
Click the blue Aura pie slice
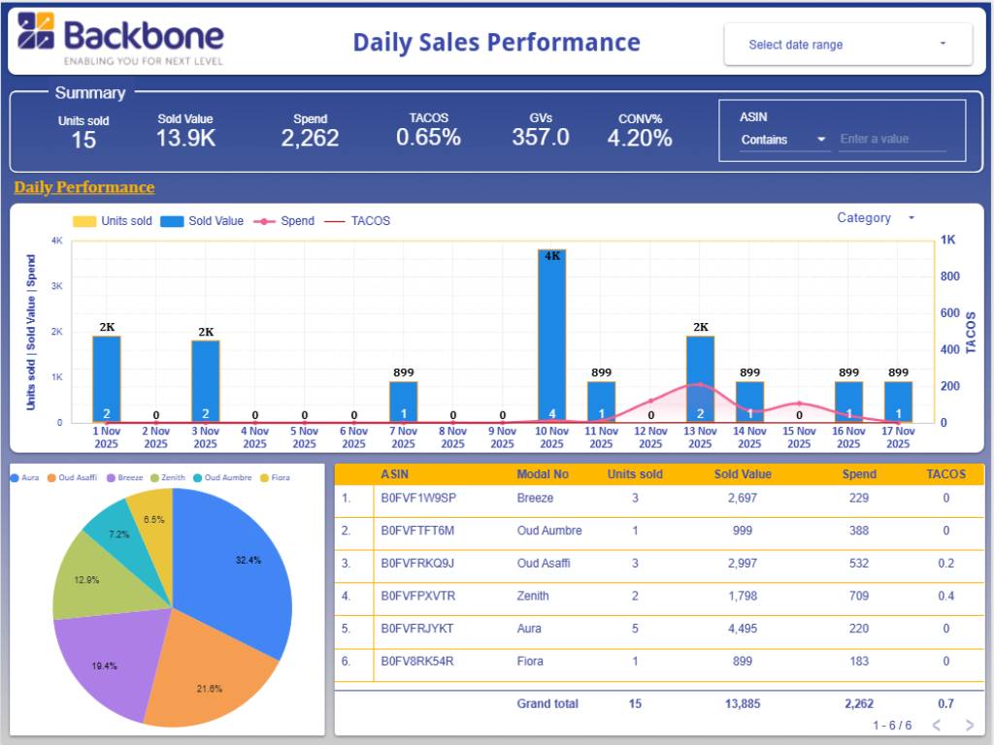pos(243,563)
